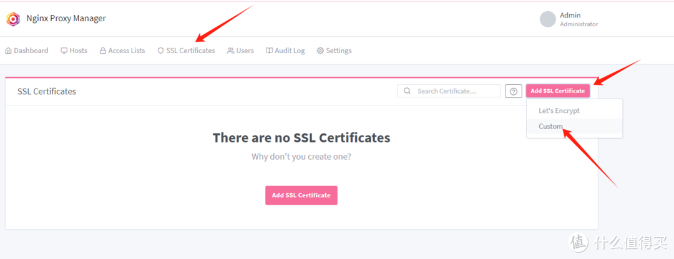Click the search magnifier icon
This screenshot has width=674, height=259.
[408, 91]
